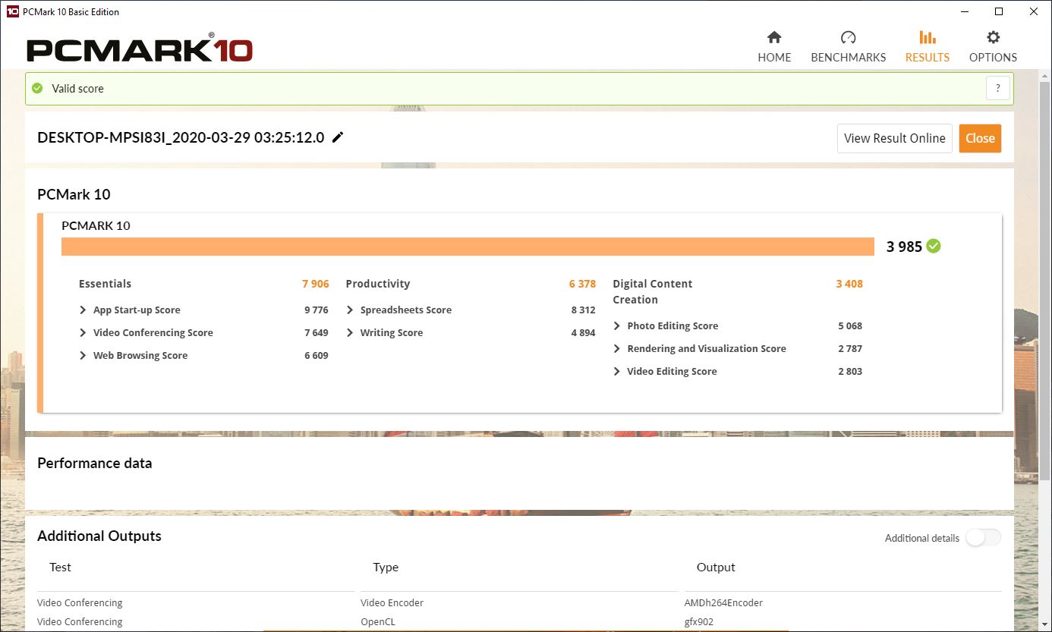
Task: Click the orange PCMARK 10 score bar
Action: (468, 247)
